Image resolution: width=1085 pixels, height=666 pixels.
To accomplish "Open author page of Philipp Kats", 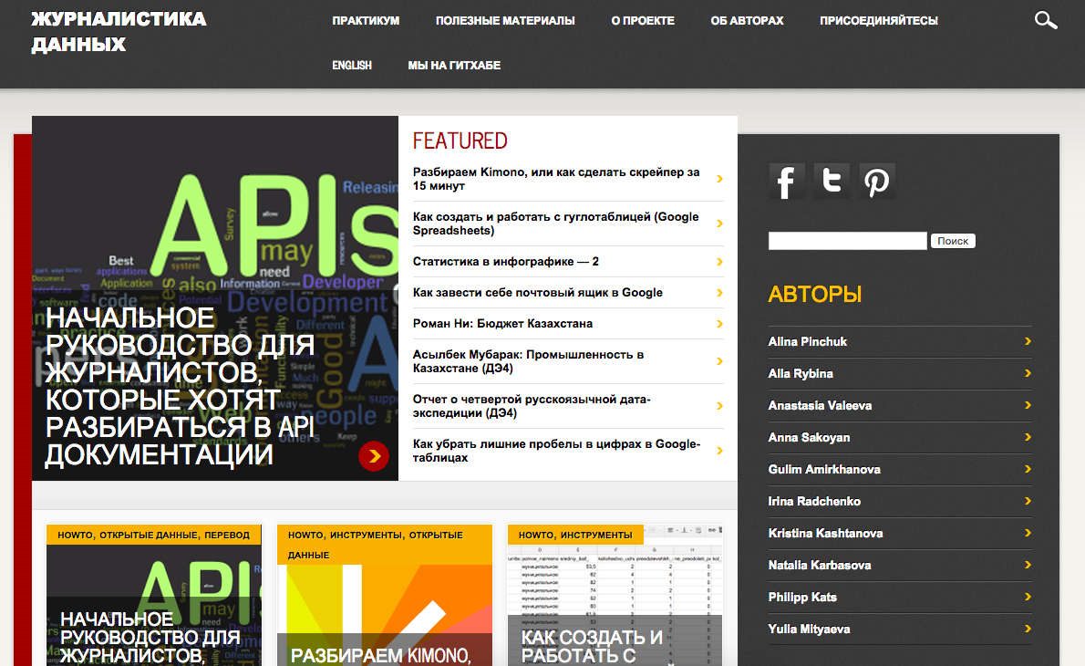I will click(802, 597).
